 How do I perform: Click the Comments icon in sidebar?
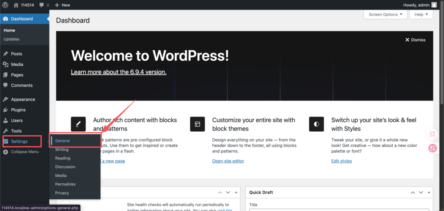6,85
